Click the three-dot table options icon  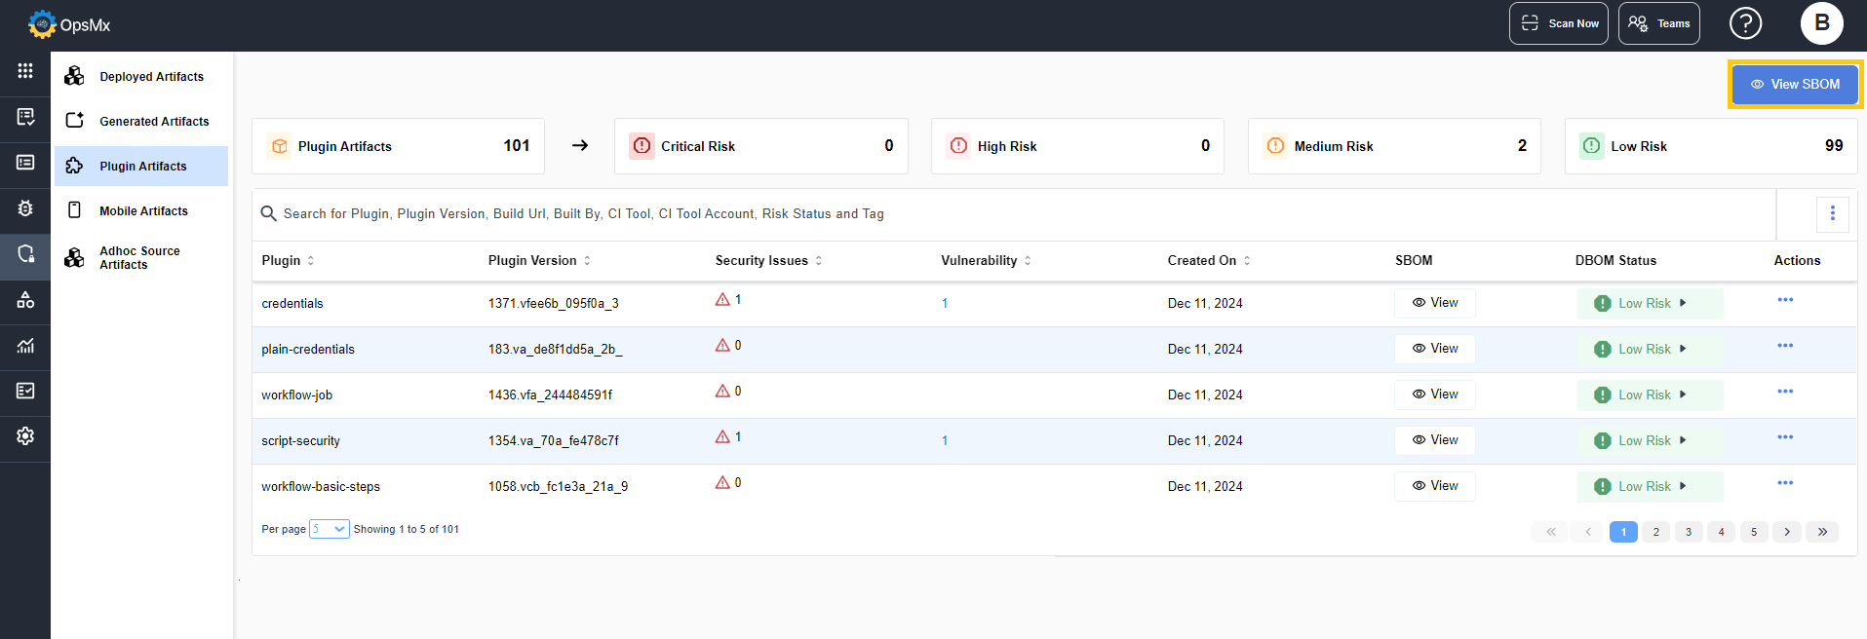coord(1832,213)
